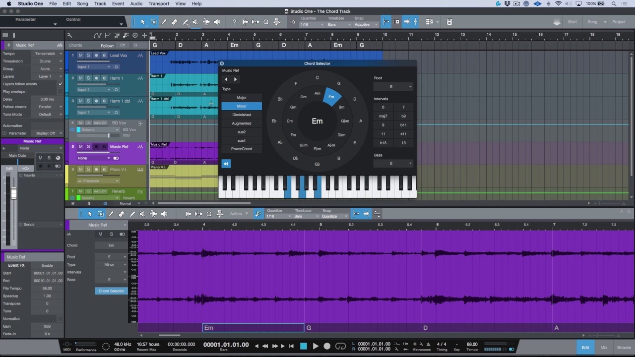Select the Listen tool in audio editor
The width and height of the screenshot is (635, 357).
[164, 214]
